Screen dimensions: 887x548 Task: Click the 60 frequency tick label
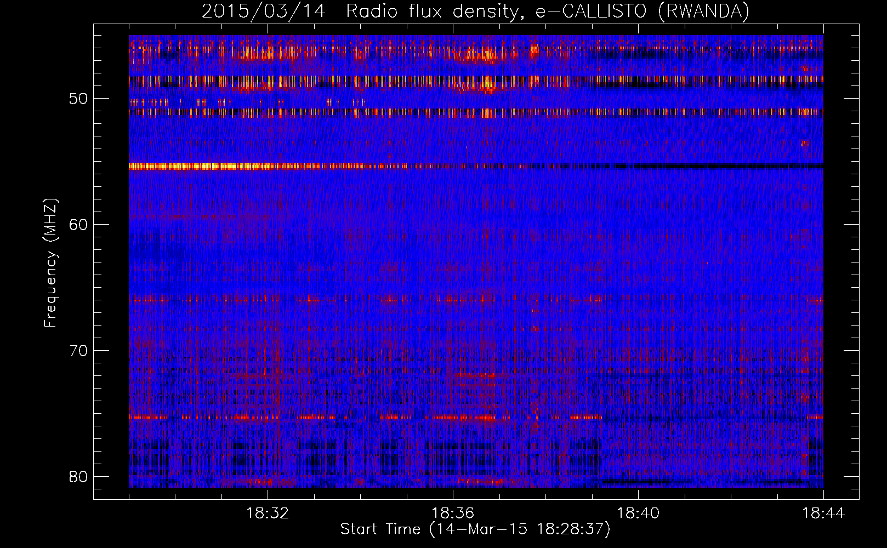78,225
